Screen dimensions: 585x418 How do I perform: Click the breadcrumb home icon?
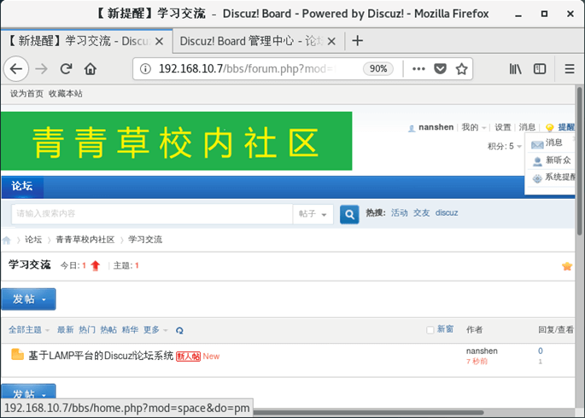coord(6,240)
